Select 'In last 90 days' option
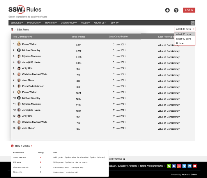 [x=185, y=39]
